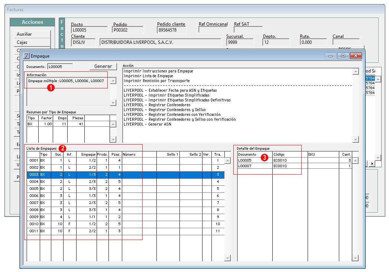The width and height of the screenshot is (389, 272).
Task: Click DISTRIBUIDORA LIVERPOOL name field
Action: 160,42
